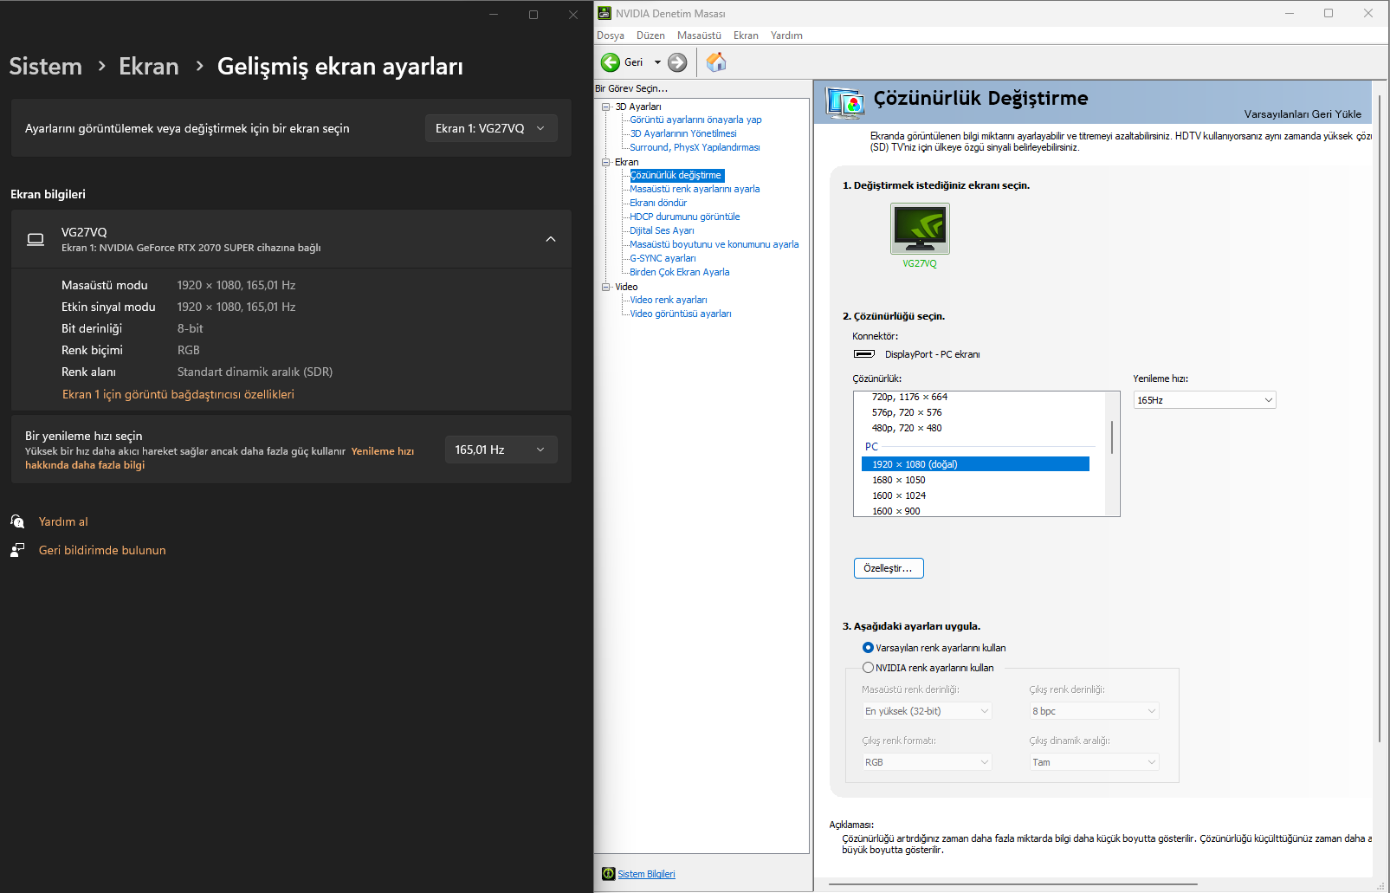Viewport: 1390px width, 893px height.
Task: Open the Geri history dropdown arrow
Action: pyautogui.click(x=657, y=62)
